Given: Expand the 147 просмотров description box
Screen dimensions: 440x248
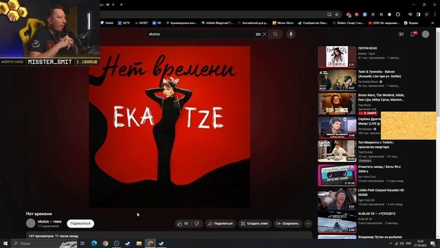Looking at the screenshot, I should point(169,236).
